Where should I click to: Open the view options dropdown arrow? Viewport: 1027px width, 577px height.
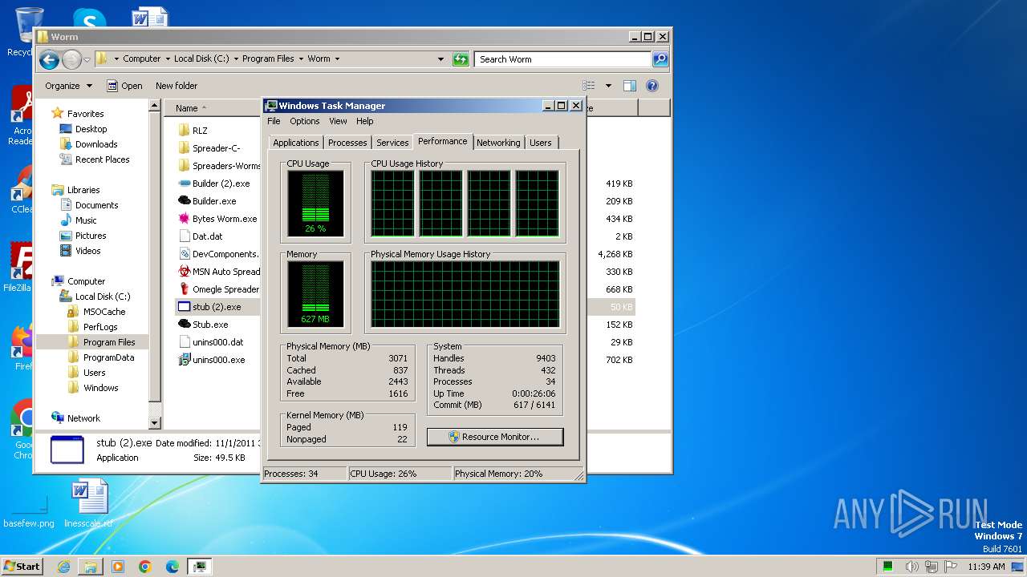click(608, 86)
